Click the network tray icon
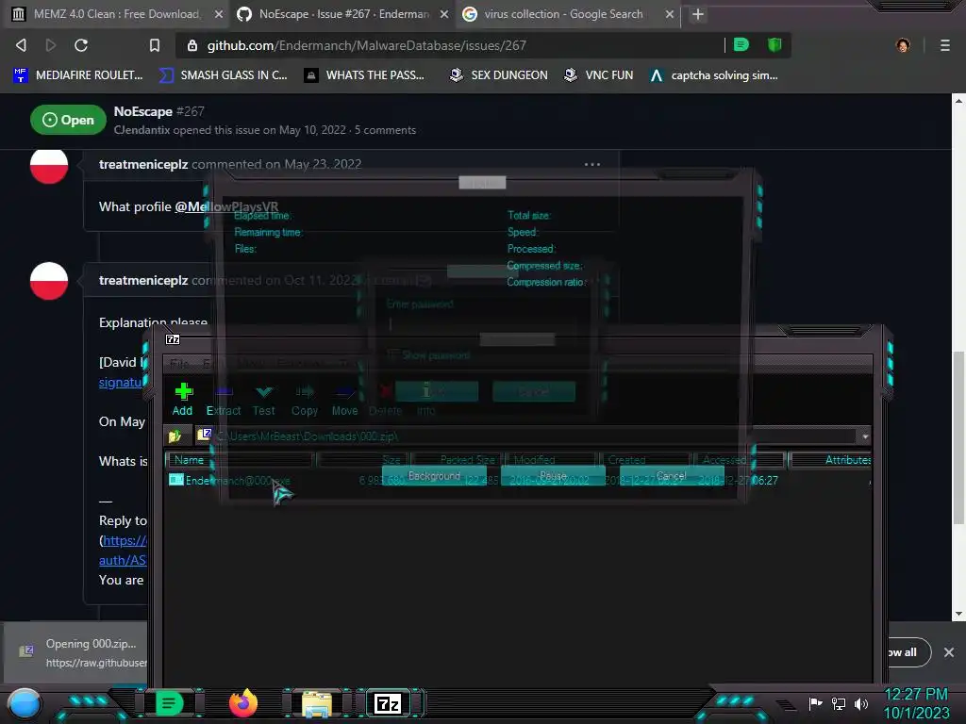 coord(839,703)
